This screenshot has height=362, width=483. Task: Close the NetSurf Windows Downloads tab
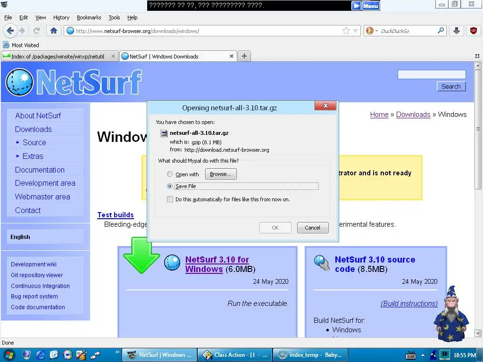tap(232, 56)
